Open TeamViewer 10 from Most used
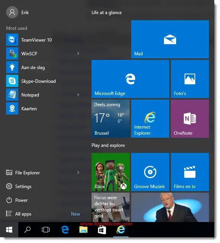This screenshot has height=243, width=220. click(43, 40)
